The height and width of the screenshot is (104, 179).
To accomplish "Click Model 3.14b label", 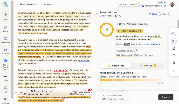I will (x=143, y=24).
